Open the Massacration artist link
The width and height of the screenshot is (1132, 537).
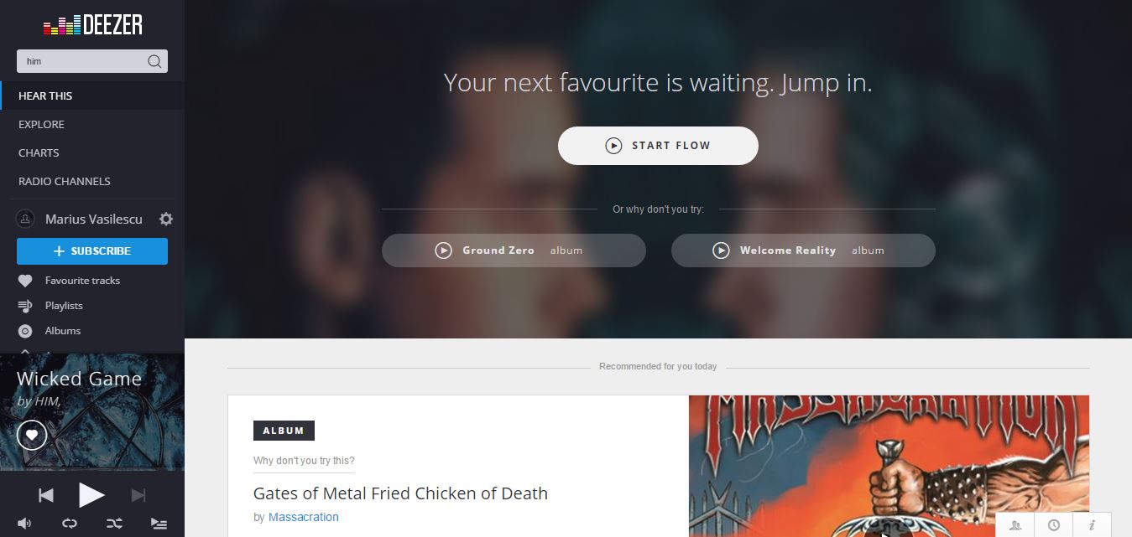(304, 517)
